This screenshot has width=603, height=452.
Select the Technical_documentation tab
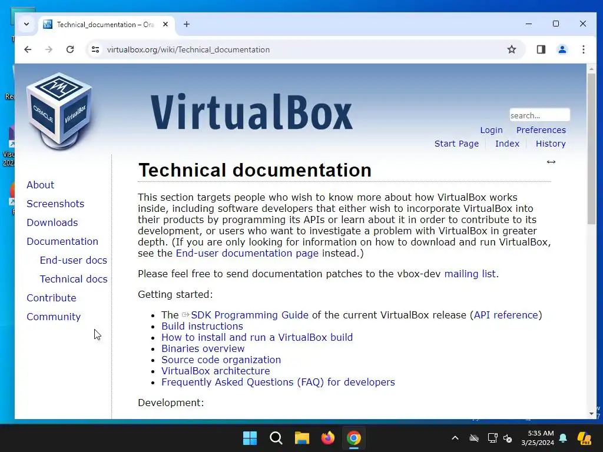tap(105, 25)
